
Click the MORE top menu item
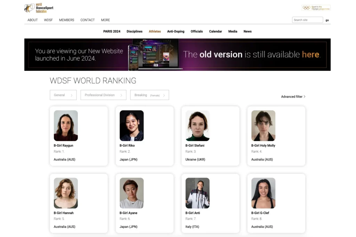coord(105,20)
